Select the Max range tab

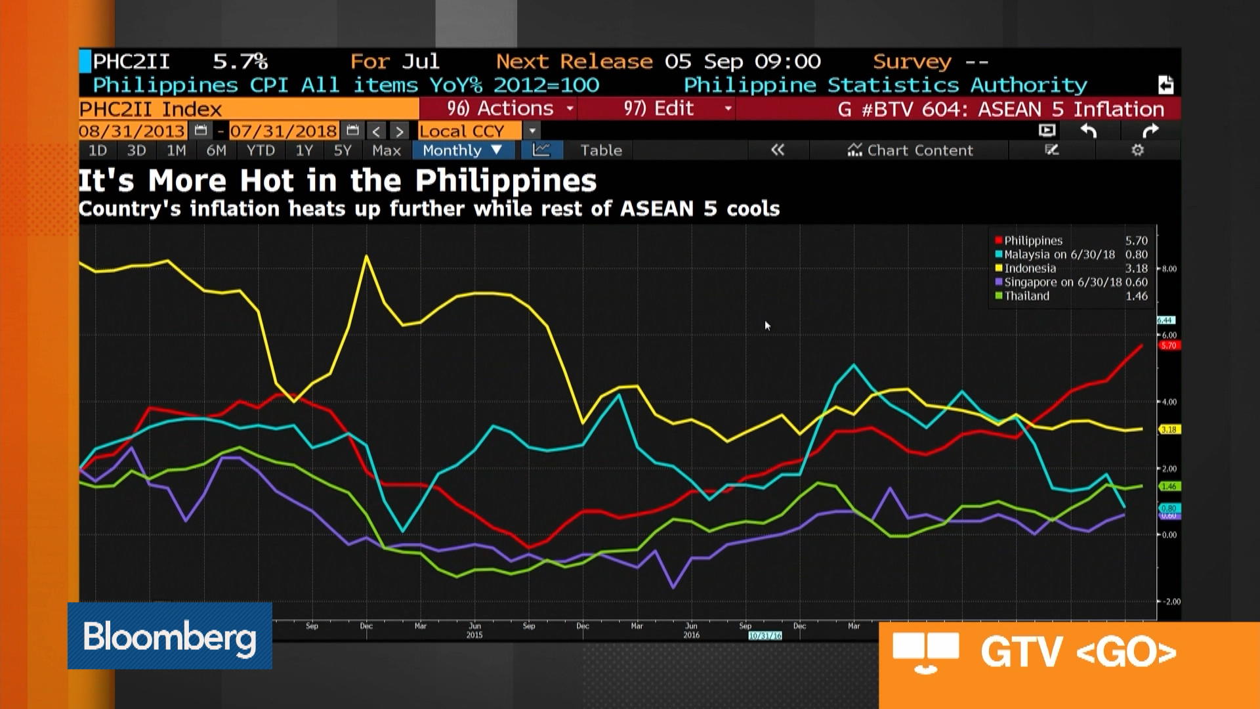(387, 150)
